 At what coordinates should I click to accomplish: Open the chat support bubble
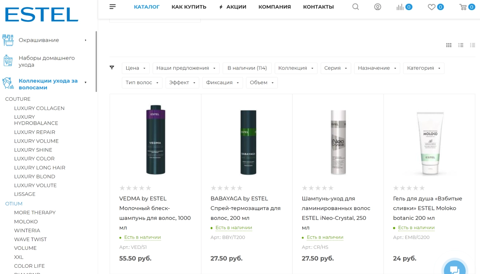(454, 269)
